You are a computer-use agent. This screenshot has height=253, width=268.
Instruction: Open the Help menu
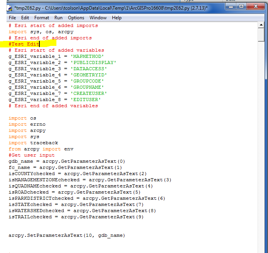[117, 18]
